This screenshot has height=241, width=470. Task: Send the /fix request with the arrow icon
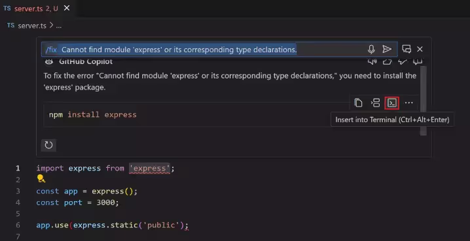(x=387, y=50)
